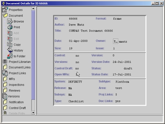Click the Area value test
The width and height of the screenshot is (165, 124).
[119, 88]
